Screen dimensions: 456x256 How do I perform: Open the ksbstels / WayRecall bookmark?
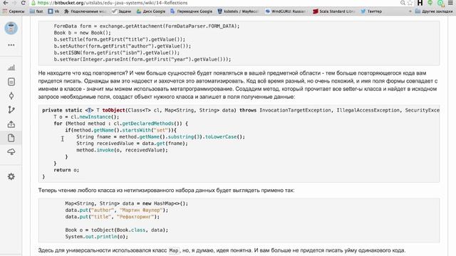238,11
